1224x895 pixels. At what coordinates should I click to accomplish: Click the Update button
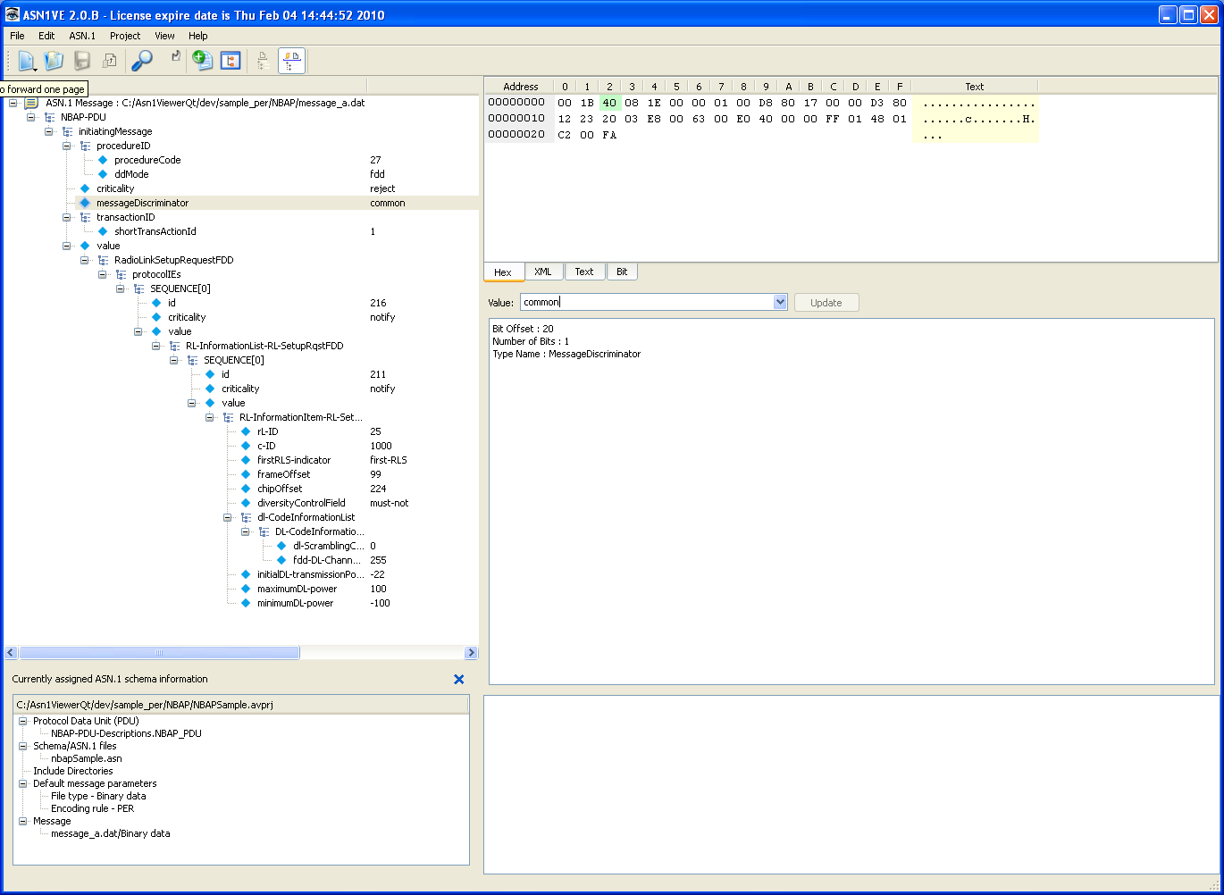(826, 302)
